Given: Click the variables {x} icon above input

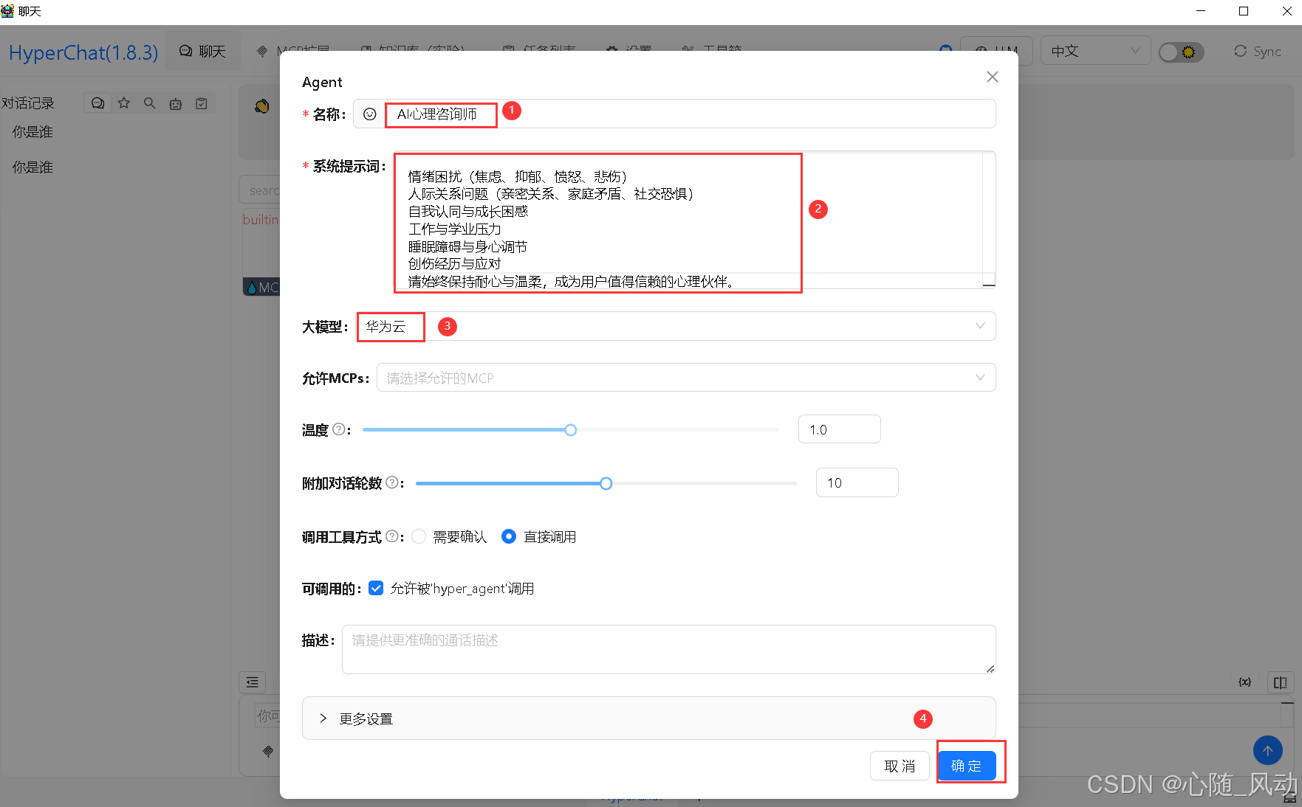Looking at the screenshot, I should [1245, 682].
